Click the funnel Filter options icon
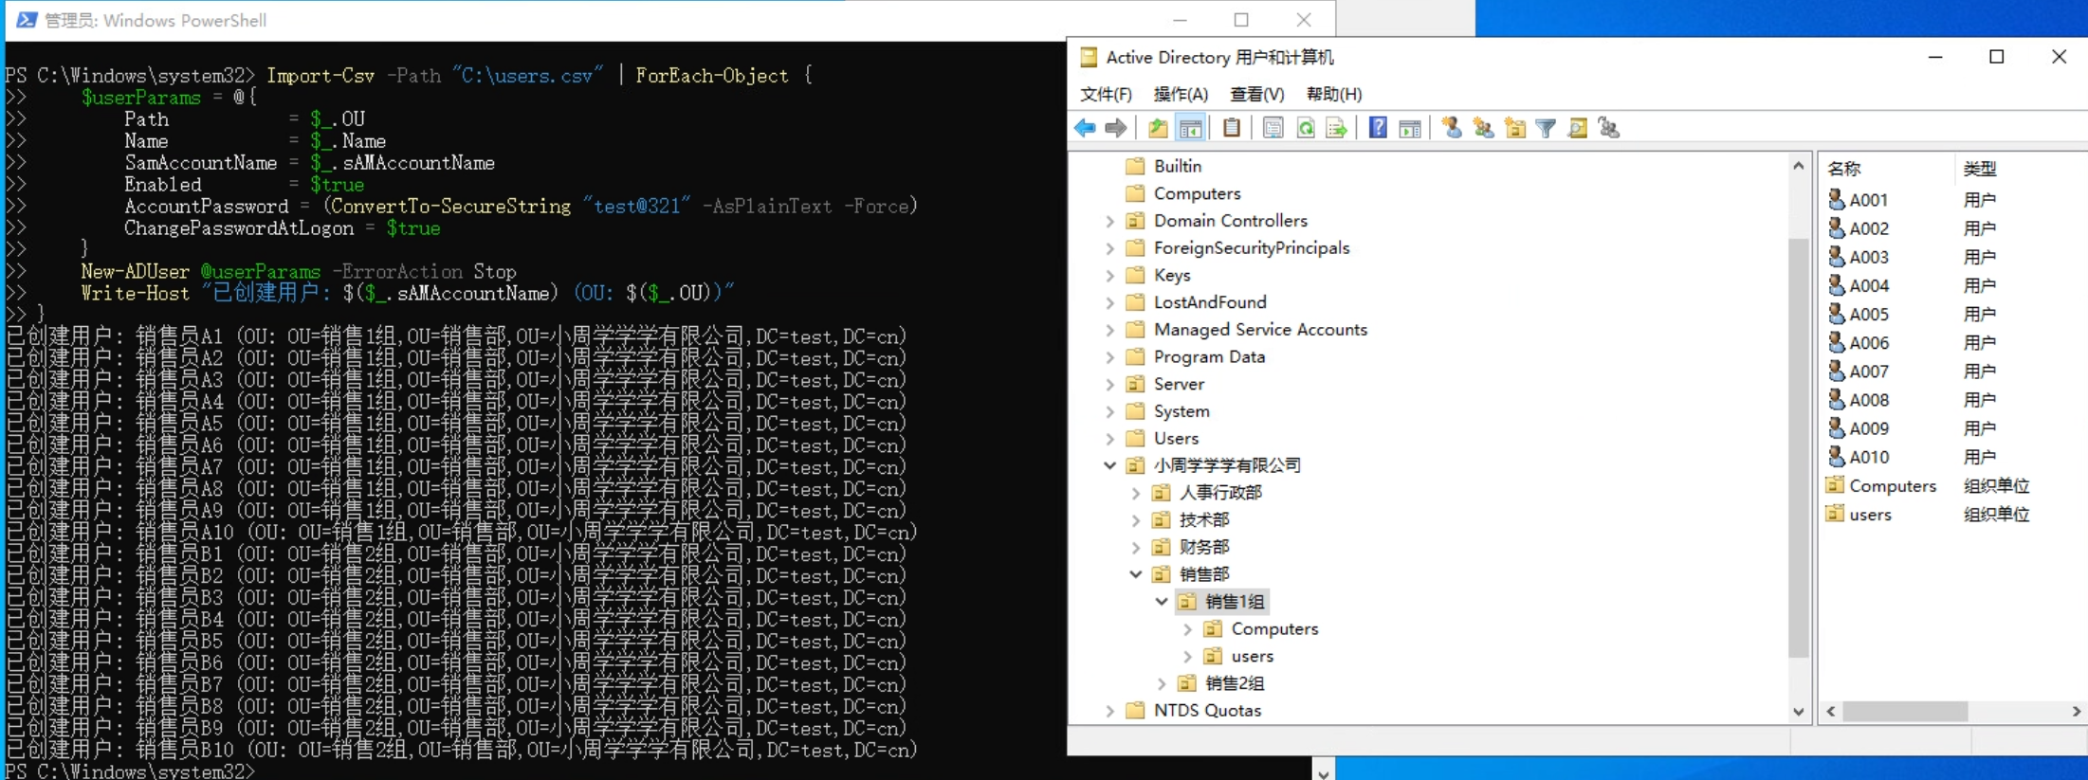The width and height of the screenshot is (2088, 780). click(x=1546, y=128)
